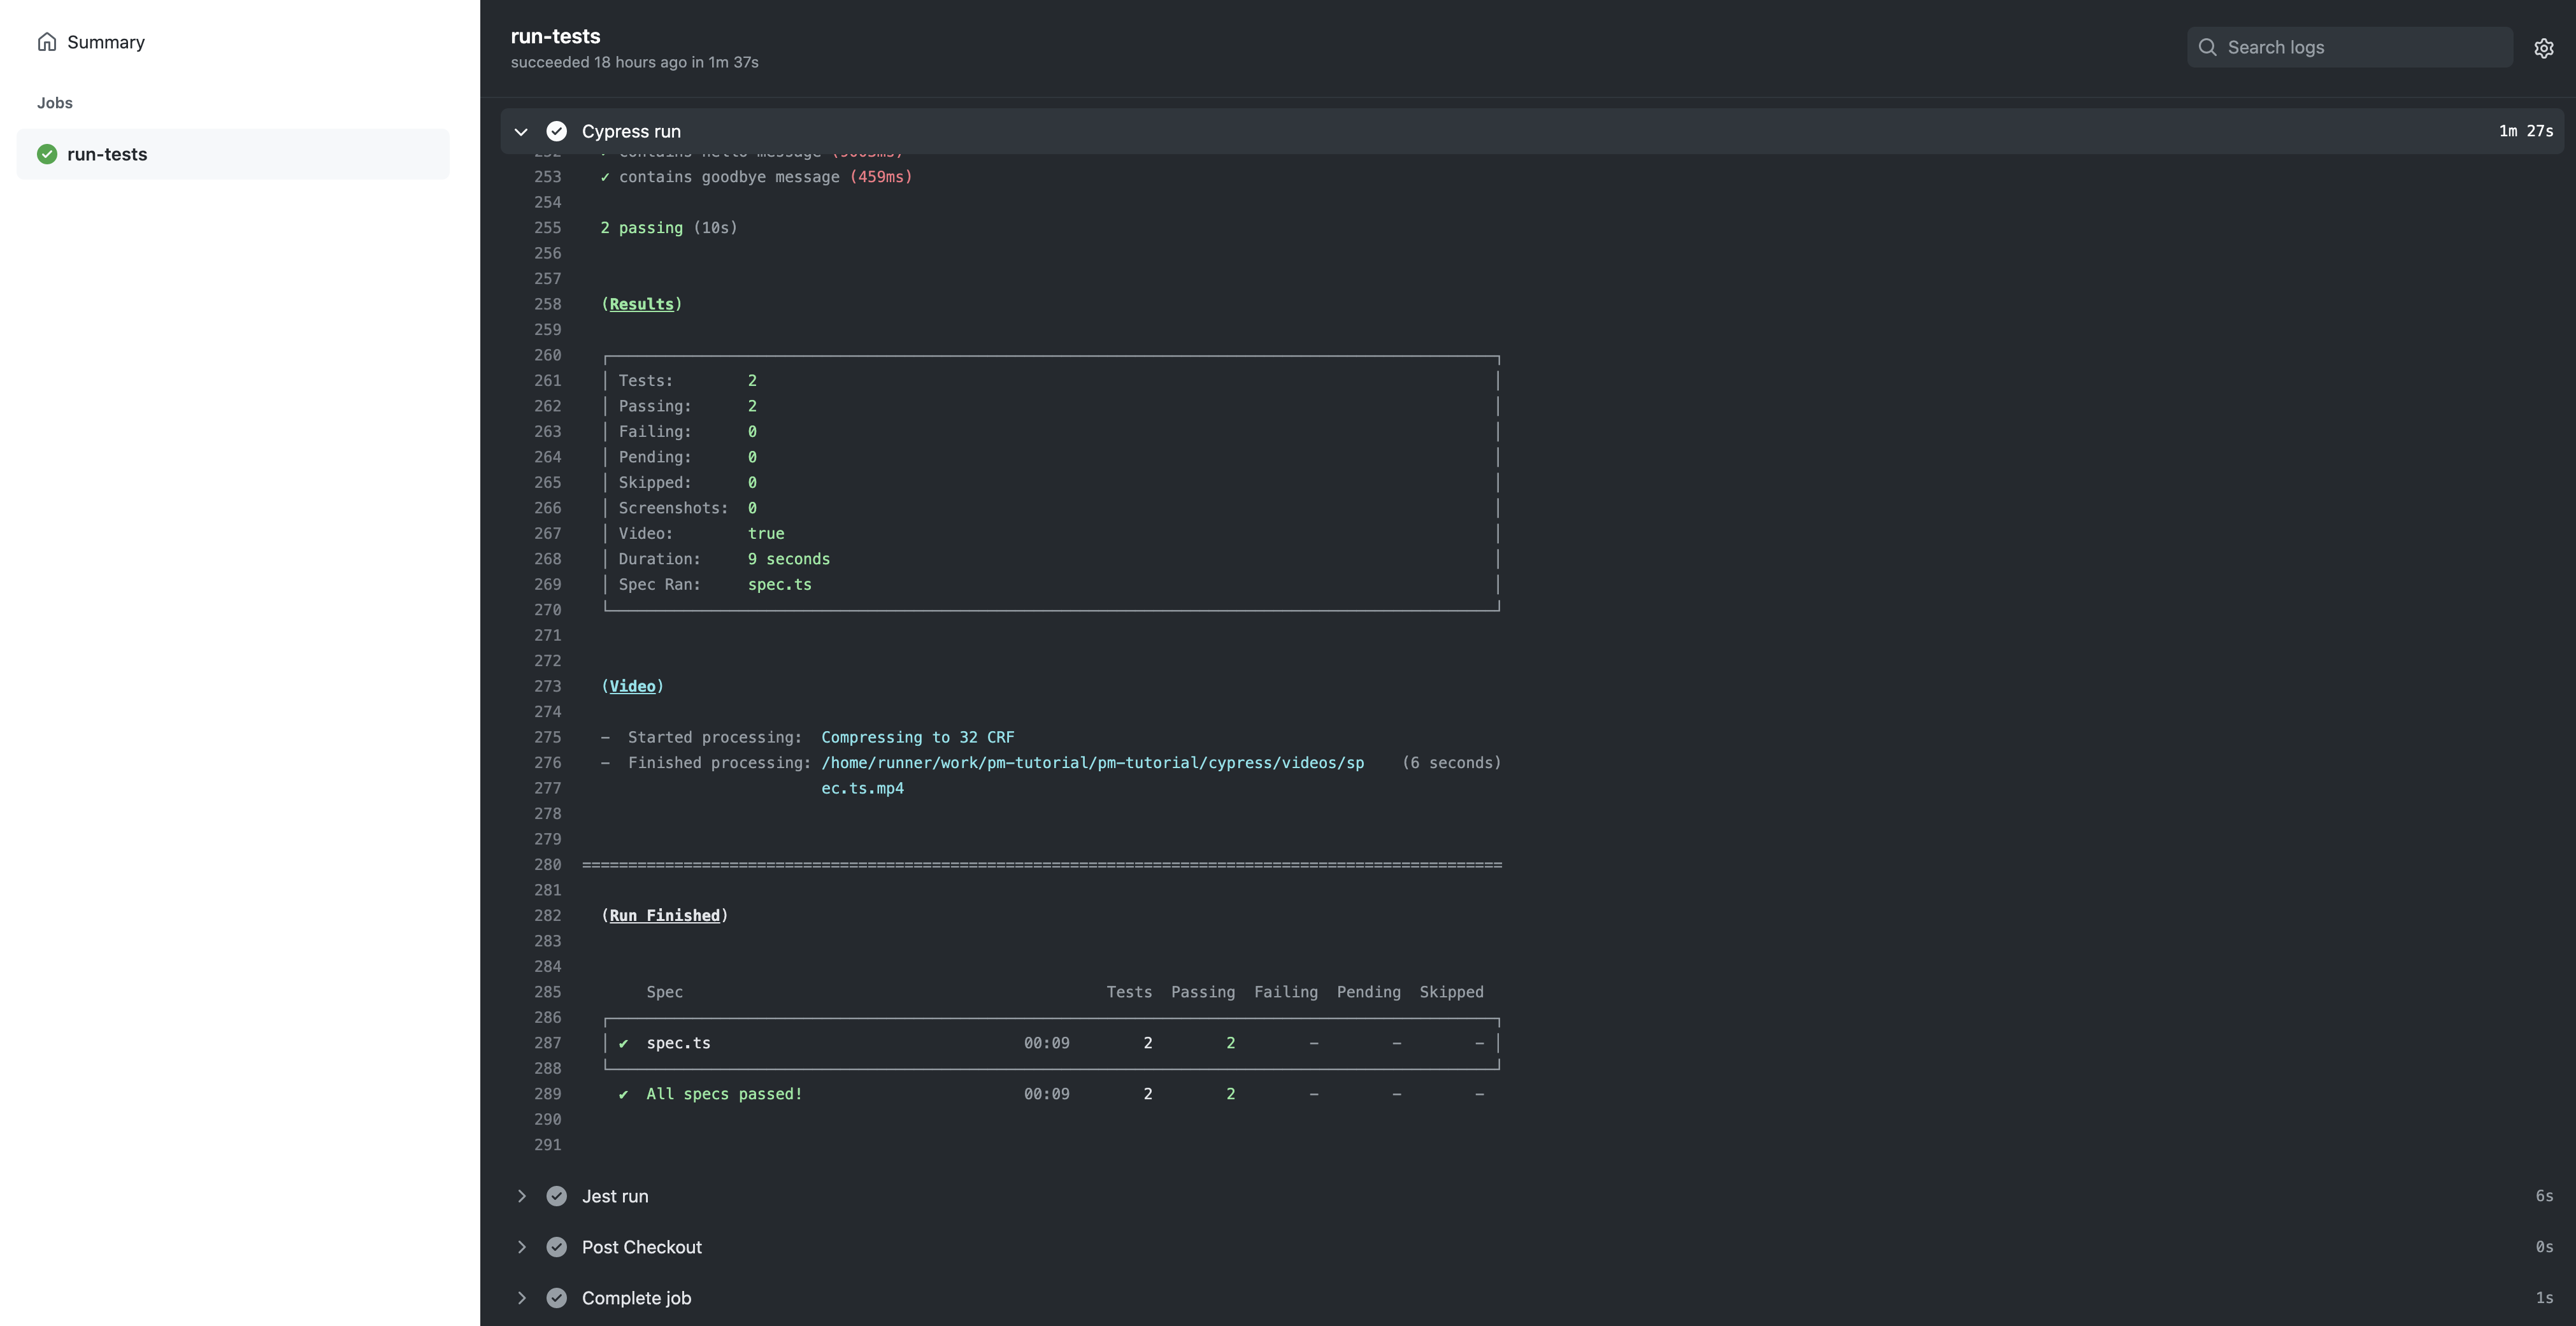
Task: Click Cypress run success check icon
Action: 557,131
